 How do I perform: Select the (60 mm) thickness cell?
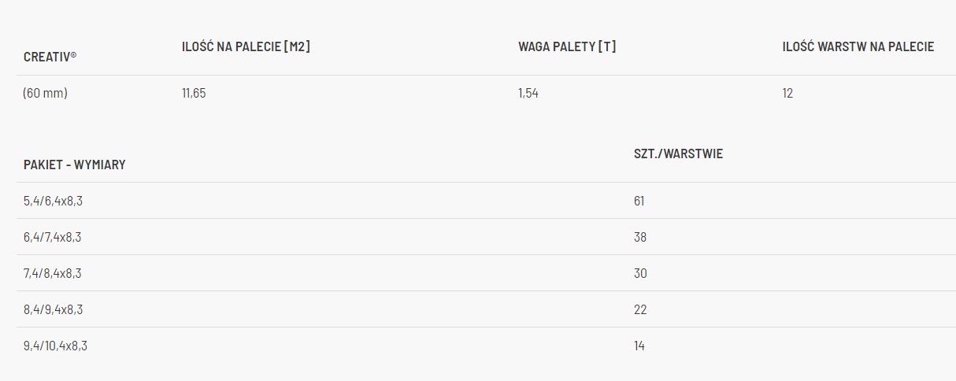tap(46, 93)
